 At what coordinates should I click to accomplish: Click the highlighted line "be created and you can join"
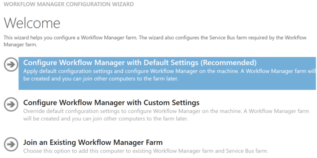tap(101, 79)
